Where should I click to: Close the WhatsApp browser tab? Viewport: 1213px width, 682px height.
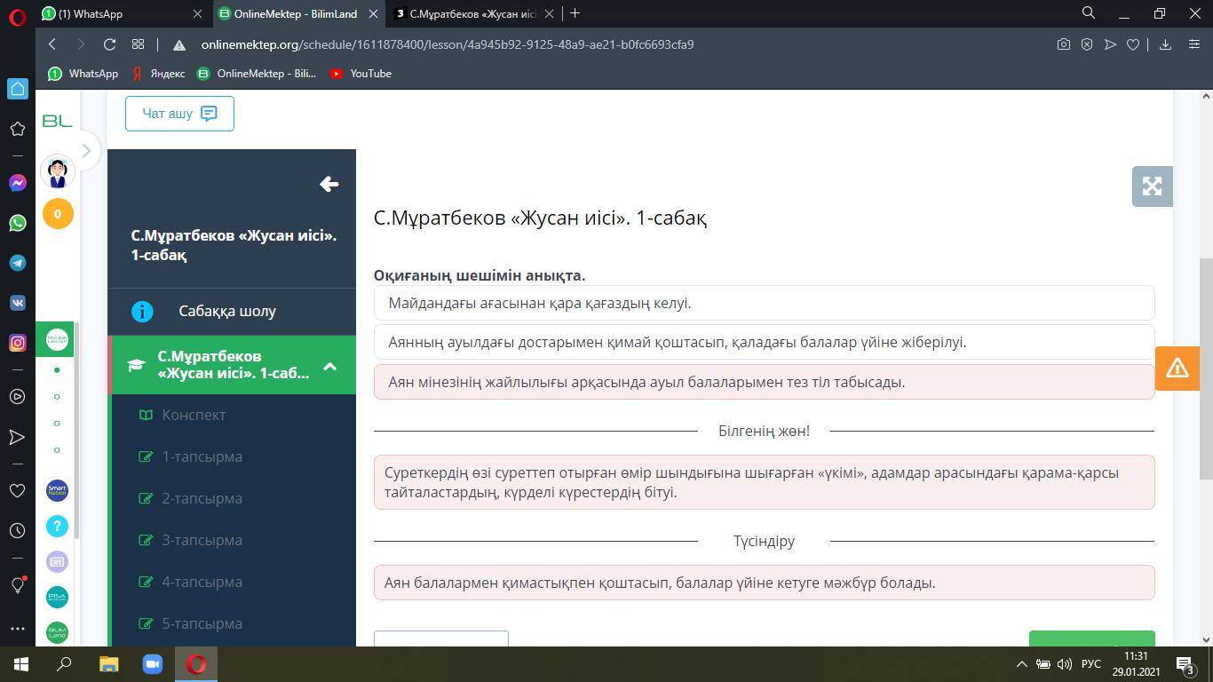pos(197,13)
